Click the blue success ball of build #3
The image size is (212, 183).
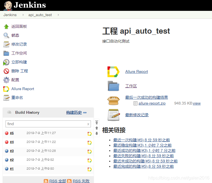pyautogui.click(x=7, y=151)
